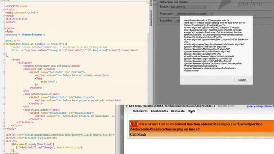Click the googleapis jquery script src line
This screenshot has height=154, width=274.
point(60,135)
